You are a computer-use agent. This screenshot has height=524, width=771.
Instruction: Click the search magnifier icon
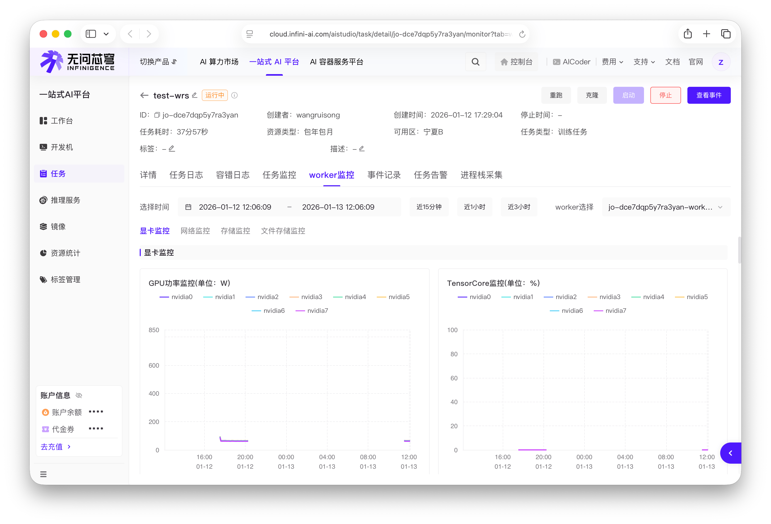tap(475, 62)
